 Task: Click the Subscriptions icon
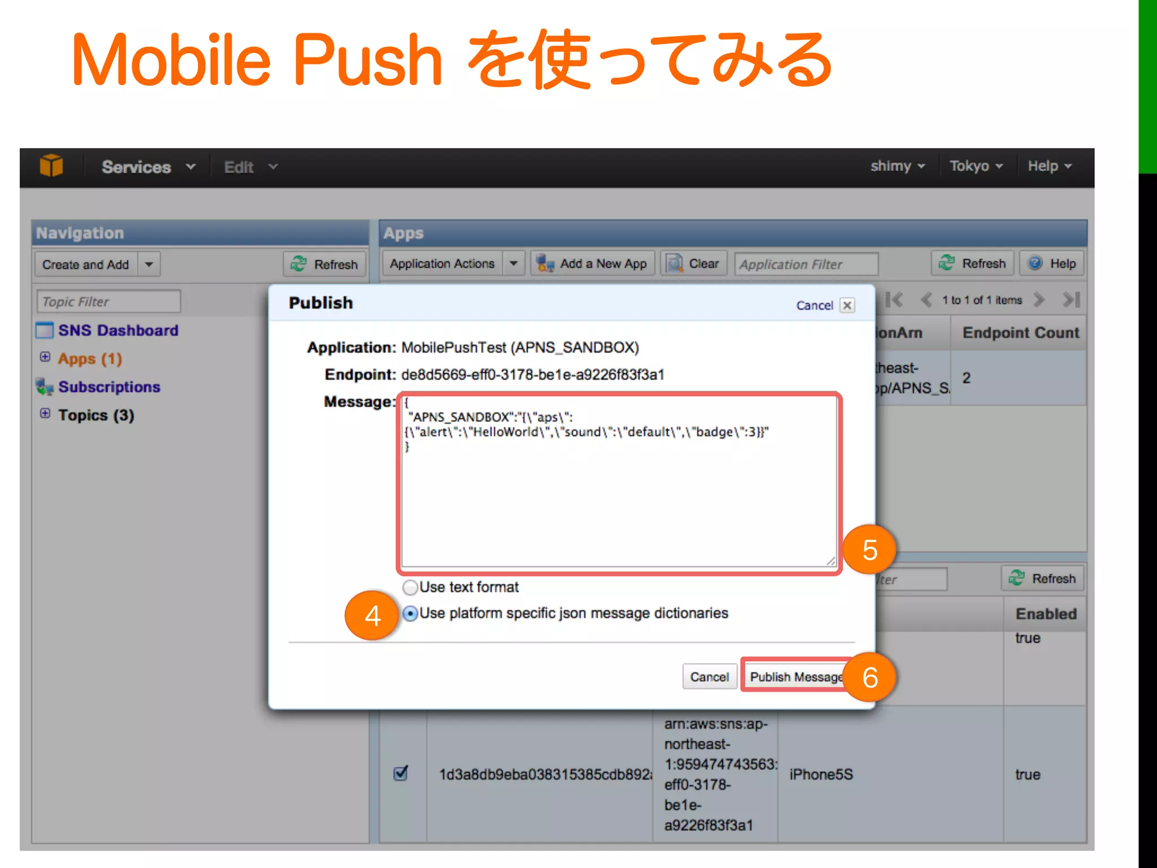coord(44,387)
